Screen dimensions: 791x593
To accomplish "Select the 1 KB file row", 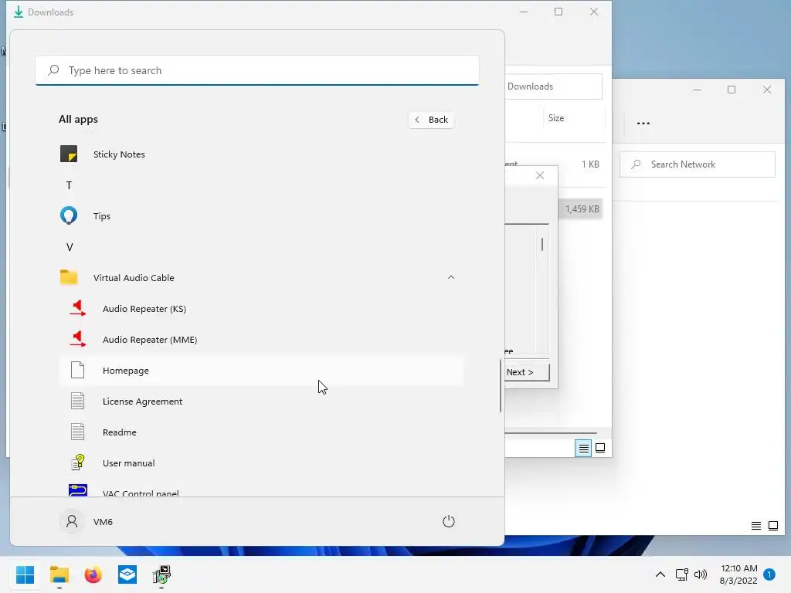I will [590, 164].
